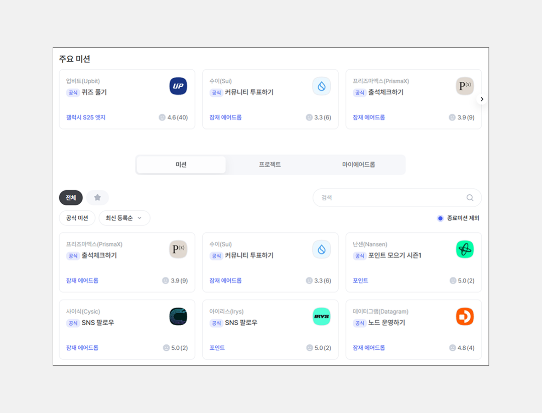Click the Irys logo icon
This screenshot has width=542, height=413.
tap(321, 317)
